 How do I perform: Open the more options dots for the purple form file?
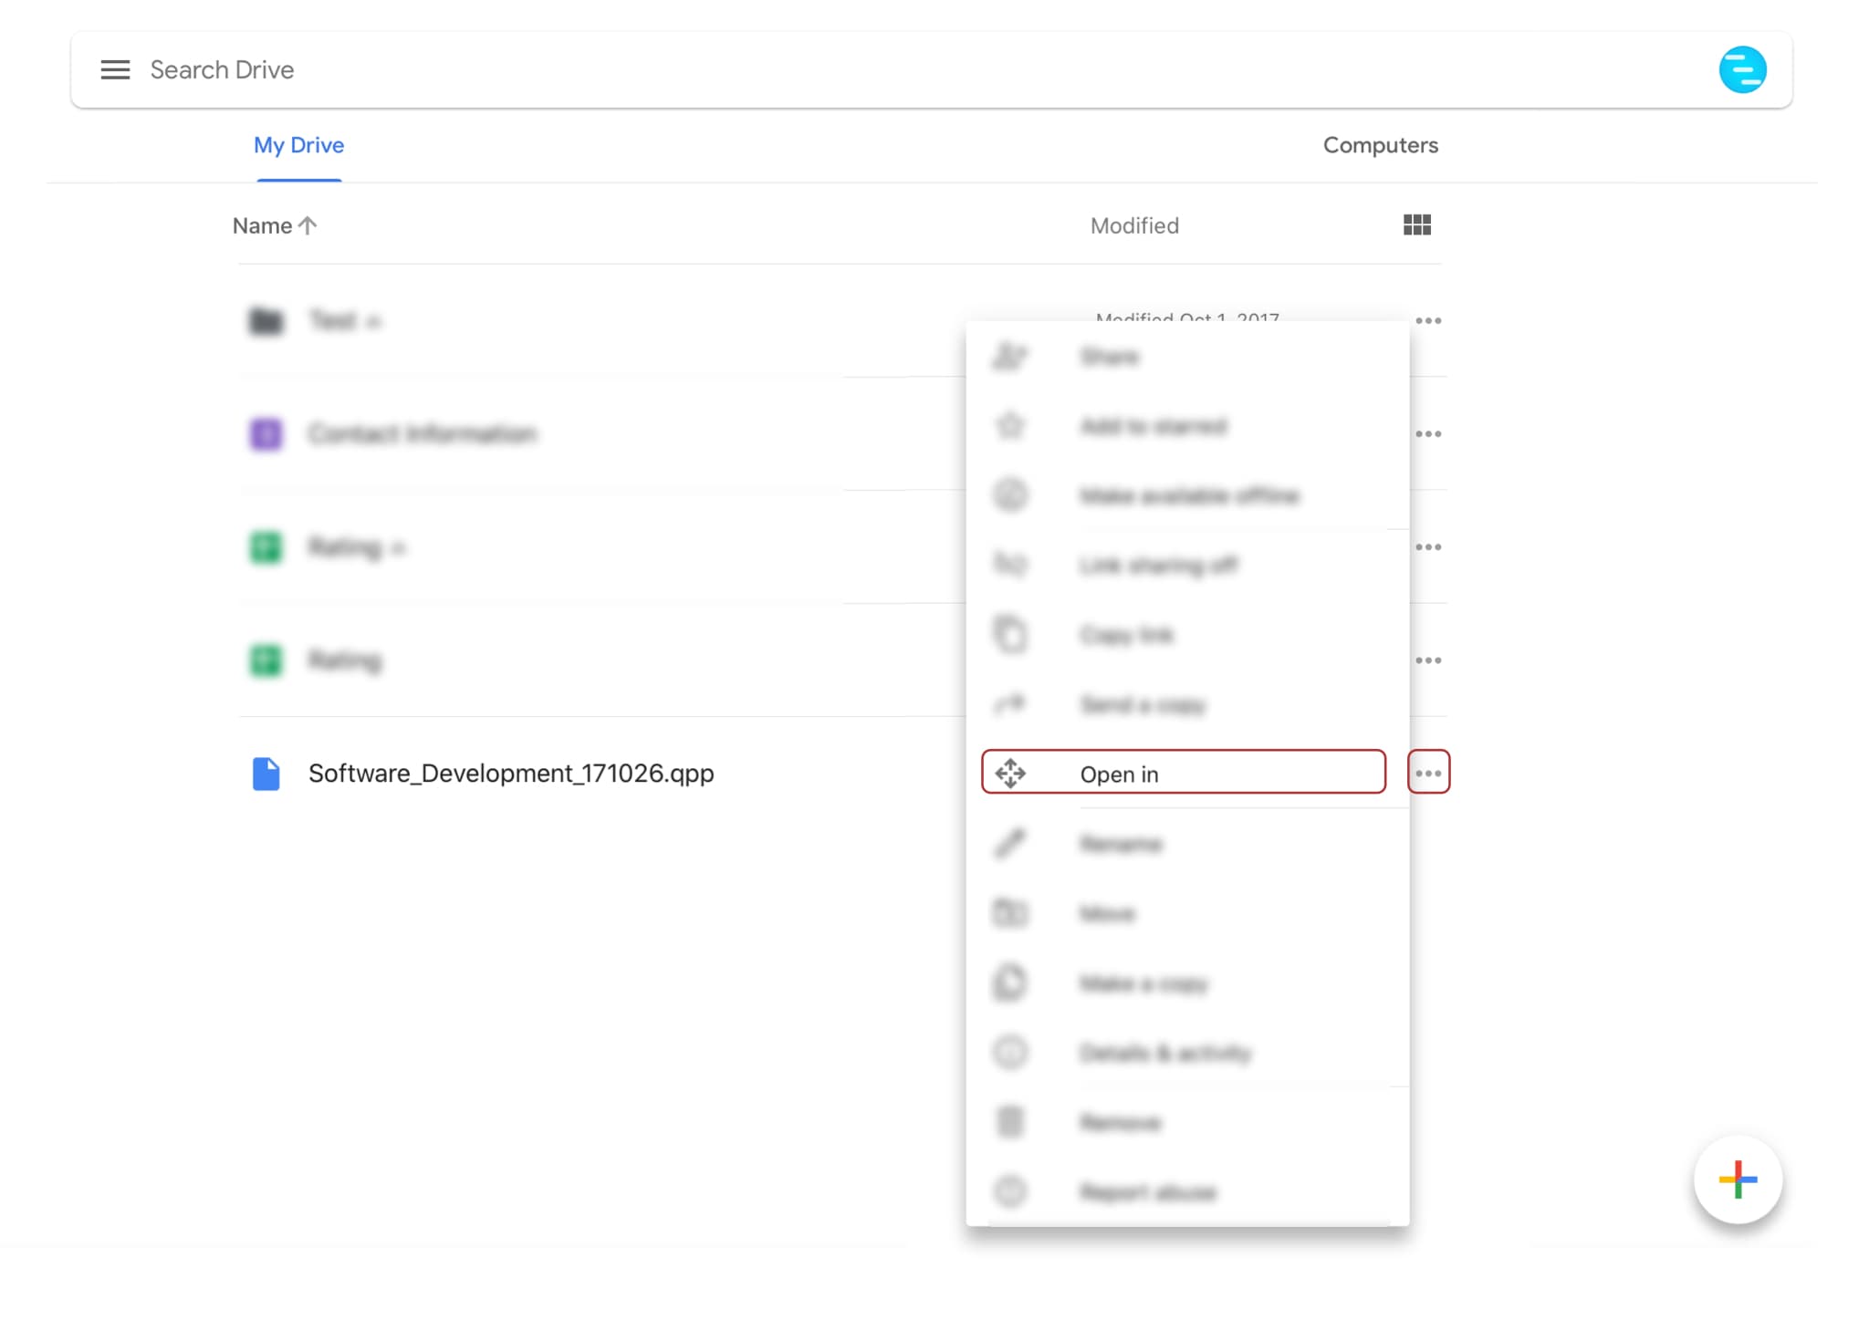click(x=1427, y=434)
